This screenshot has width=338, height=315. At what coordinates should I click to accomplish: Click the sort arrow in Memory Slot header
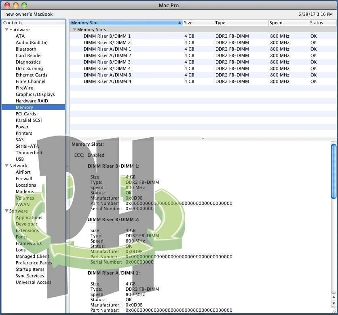(180, 23)
